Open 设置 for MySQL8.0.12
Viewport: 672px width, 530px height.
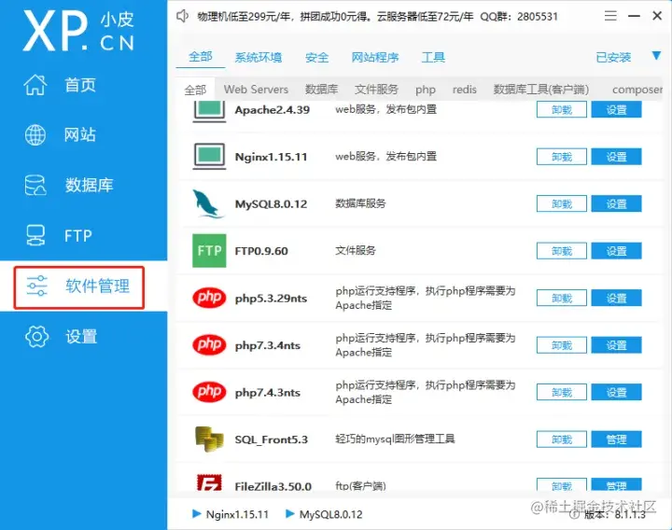click(616, 204)
